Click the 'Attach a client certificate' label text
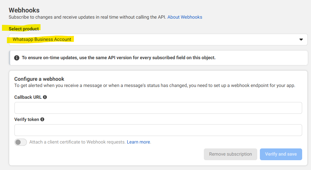 77,142
